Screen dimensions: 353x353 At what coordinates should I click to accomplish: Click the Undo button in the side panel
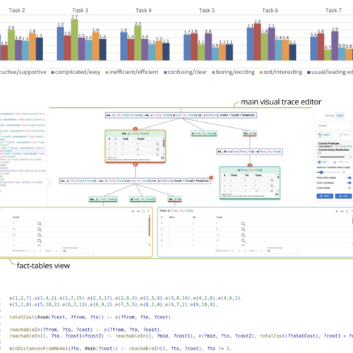pos(324,135)
